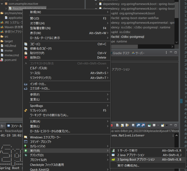
Task: Toggle show console when standard out changes
Action: [x=138, y=125]
